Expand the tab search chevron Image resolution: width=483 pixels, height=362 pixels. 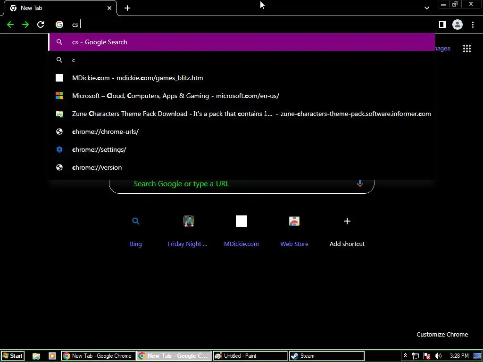coord(426,8)
